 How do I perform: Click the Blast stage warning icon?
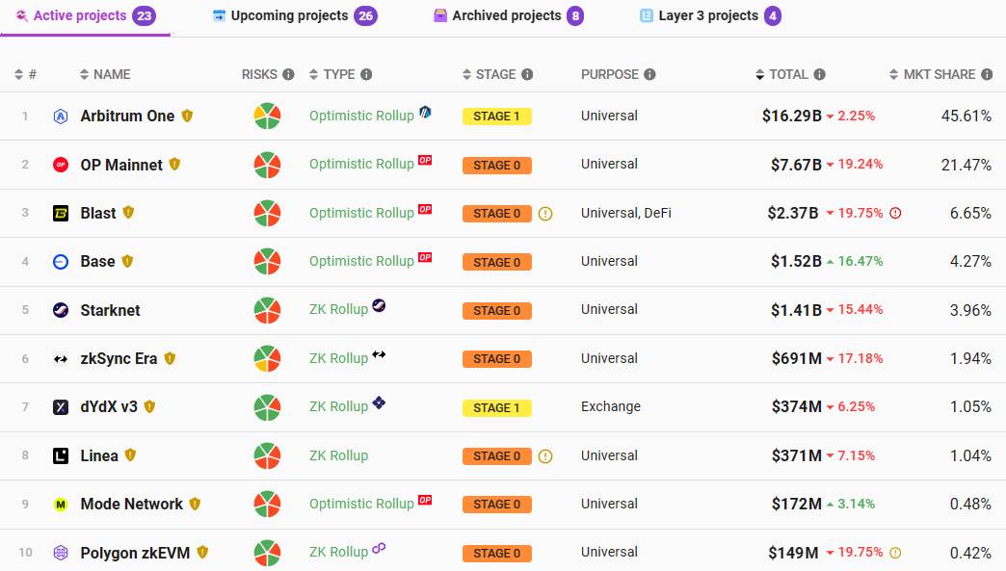pos(545,214)
